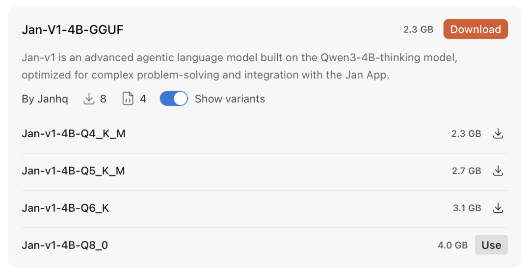530x272 pixels.
Task: Select the Jan-v1-4B-Q5_K_M variant name
Action: point(74,171)
